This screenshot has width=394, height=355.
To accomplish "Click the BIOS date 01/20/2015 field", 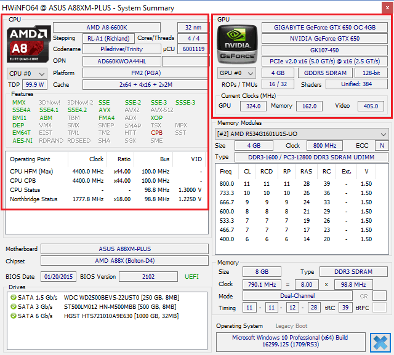I will [x=58, y=277].
